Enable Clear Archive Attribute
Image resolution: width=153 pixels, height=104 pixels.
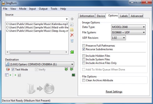84,80
